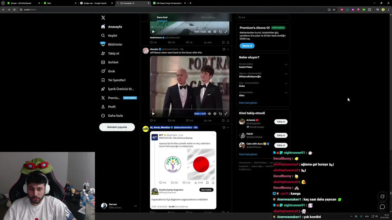Click the Gönderi yayınla button

[117, 127]
